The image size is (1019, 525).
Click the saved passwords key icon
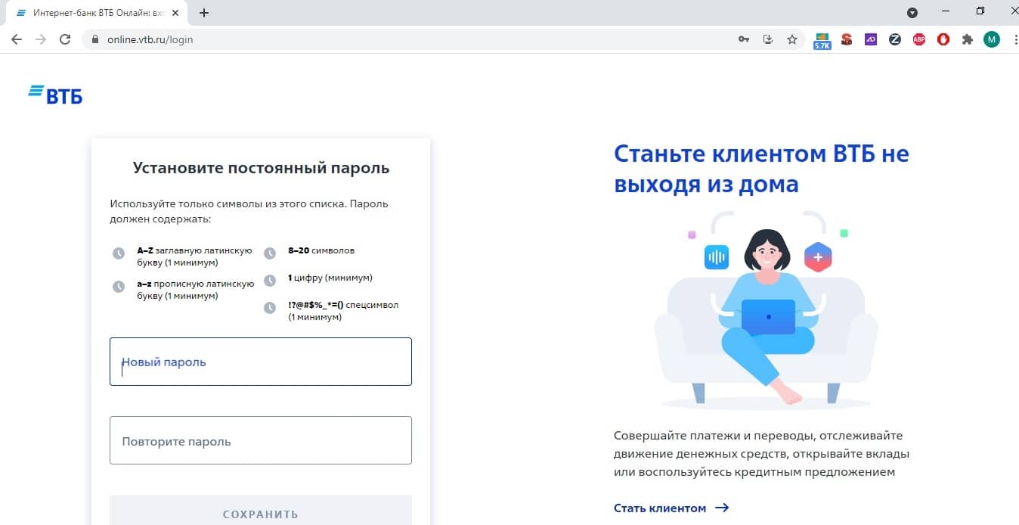[x=744, y=39]
